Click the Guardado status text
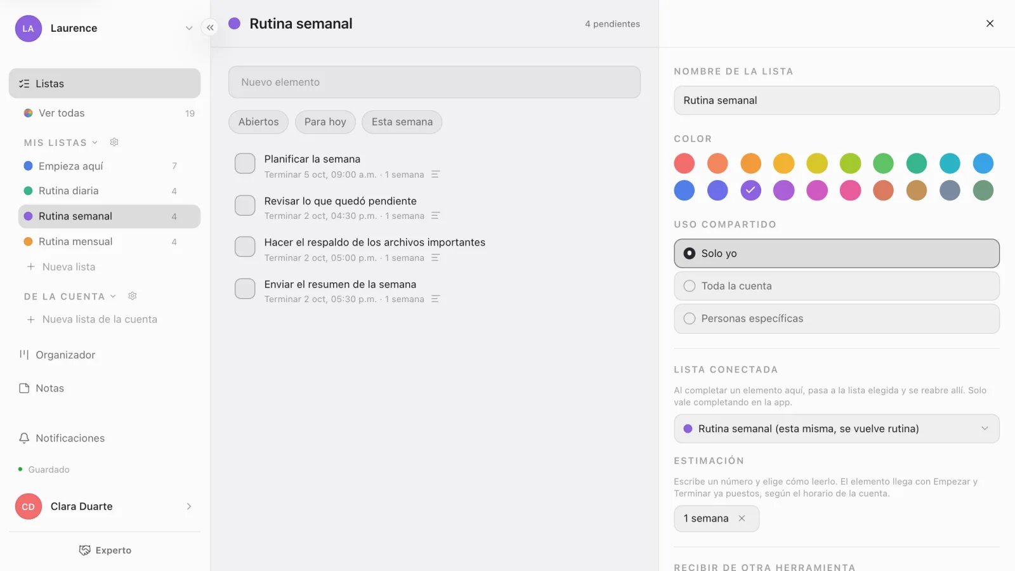The image size is (1015, 571). [49, 469]
